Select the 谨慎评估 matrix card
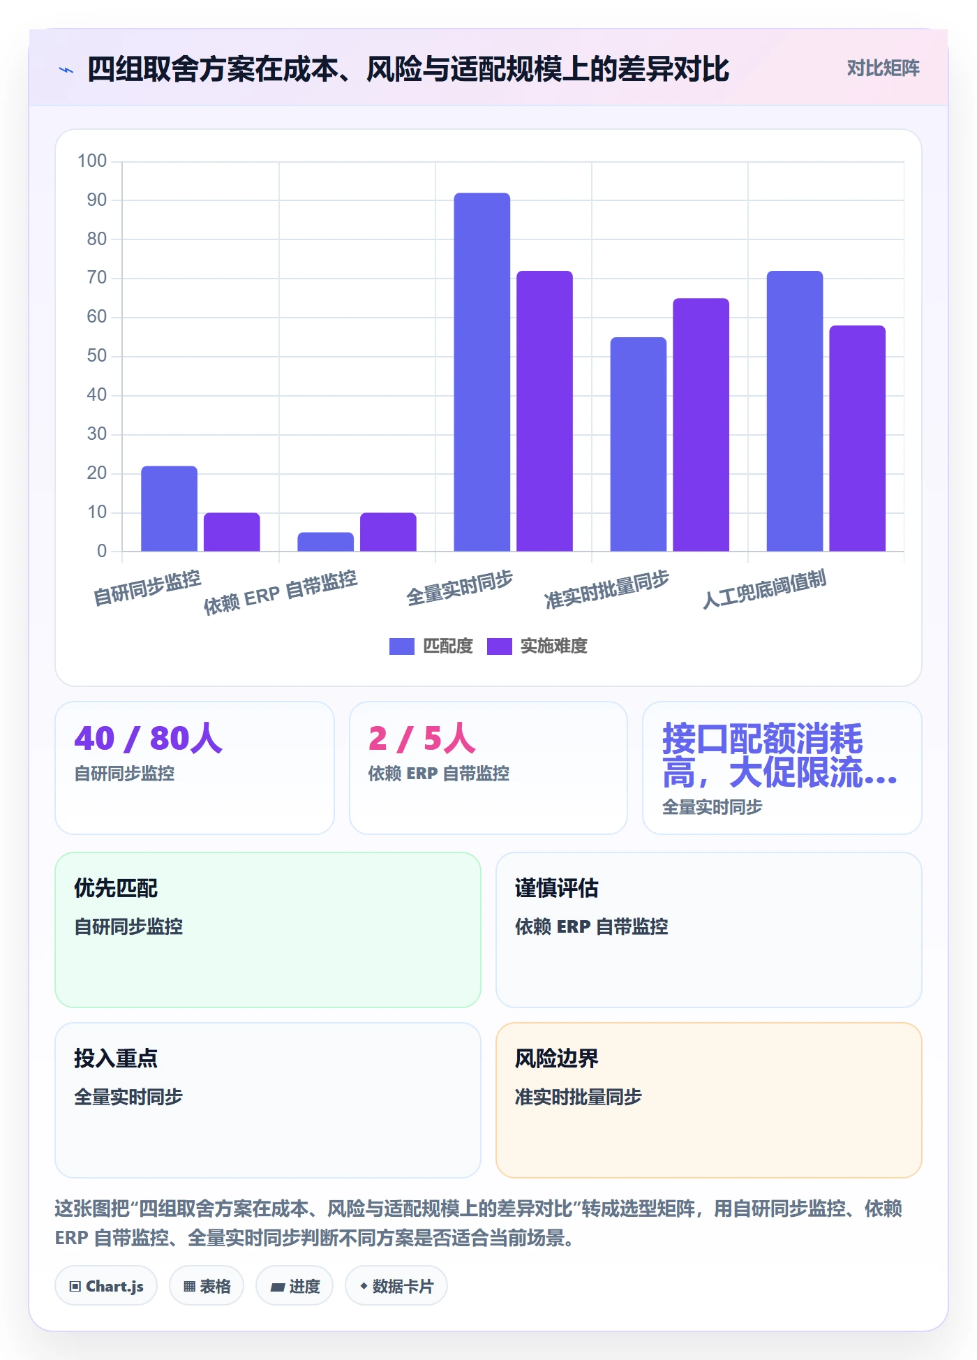 709,930
